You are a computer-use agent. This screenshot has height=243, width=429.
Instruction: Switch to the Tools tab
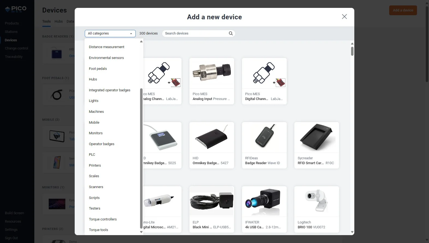click(x=46, y=21)
